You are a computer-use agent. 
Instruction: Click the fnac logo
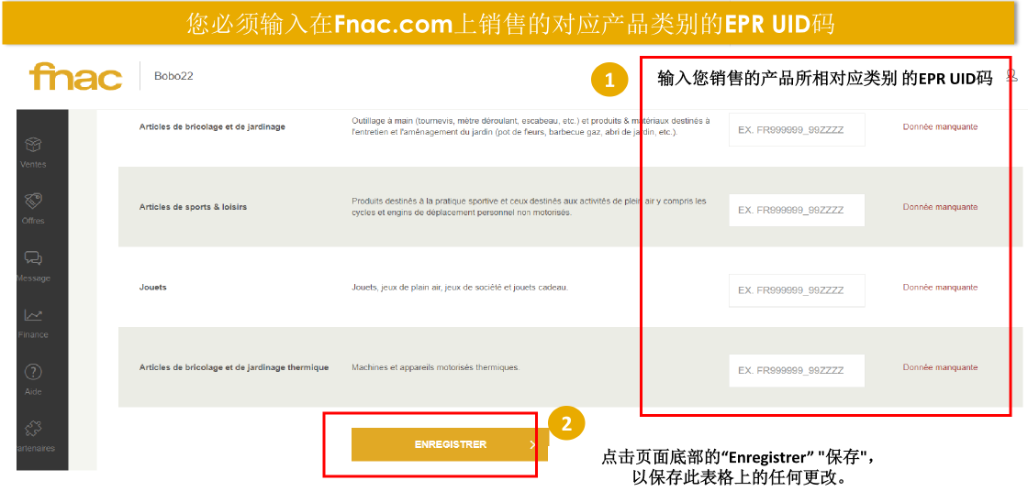click(75, 77)
